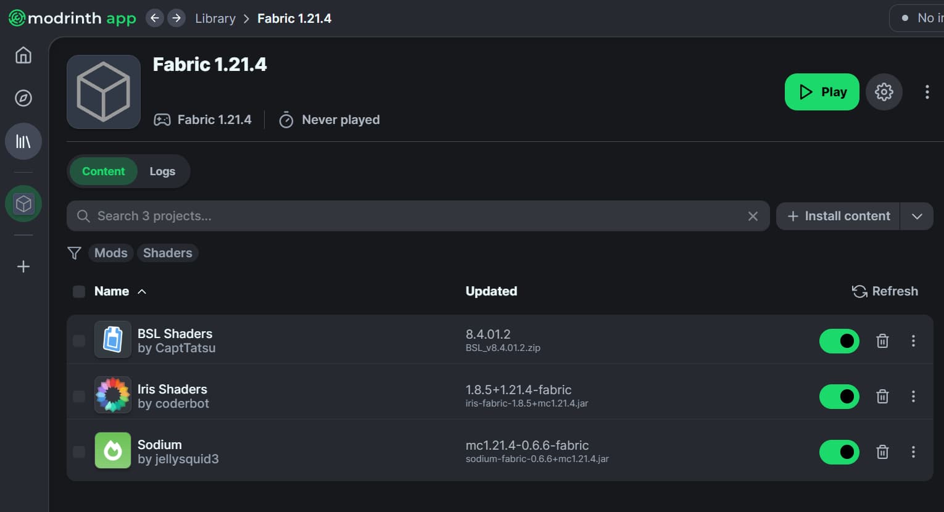Viewport: 944px width, 512px height.
Task: Launch the instance with Play button
Action: pos(822,92)
